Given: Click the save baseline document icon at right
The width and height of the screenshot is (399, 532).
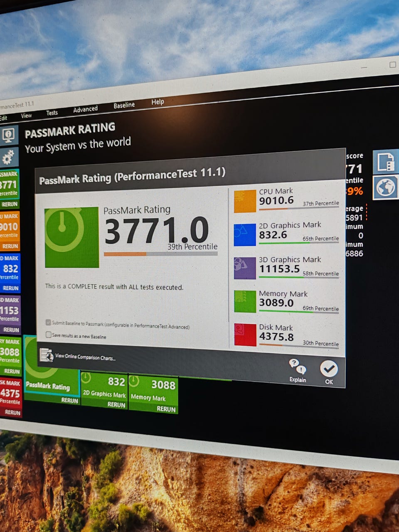Looking at the screenshot, I should (x=386, y=162).
